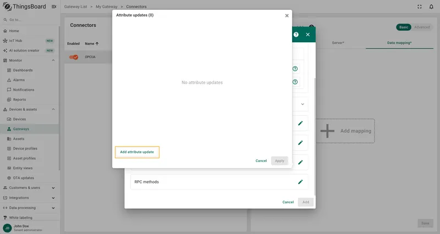Click Gateway List breadcrumb
This screenshot has height=234, width=440.
tap(75, 7)
